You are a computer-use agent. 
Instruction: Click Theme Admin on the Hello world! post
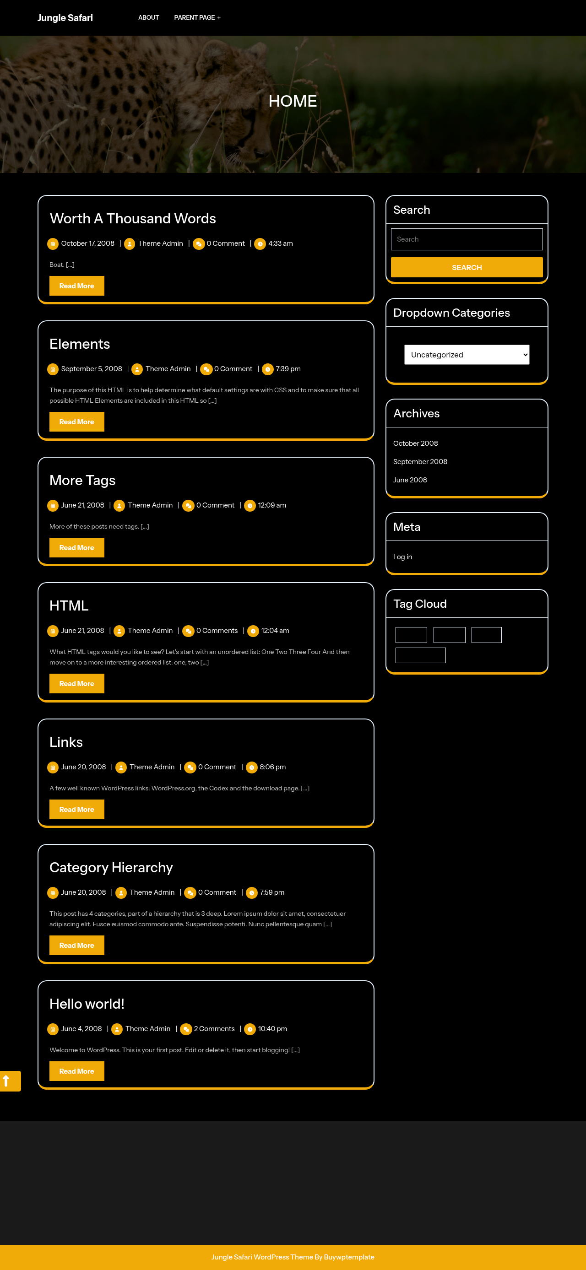pyautogui.click(x=148, y=1029)
